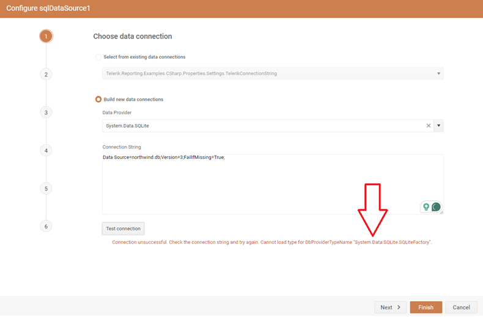
Task: Go to wizard step 1
Action: pos(46,36)
